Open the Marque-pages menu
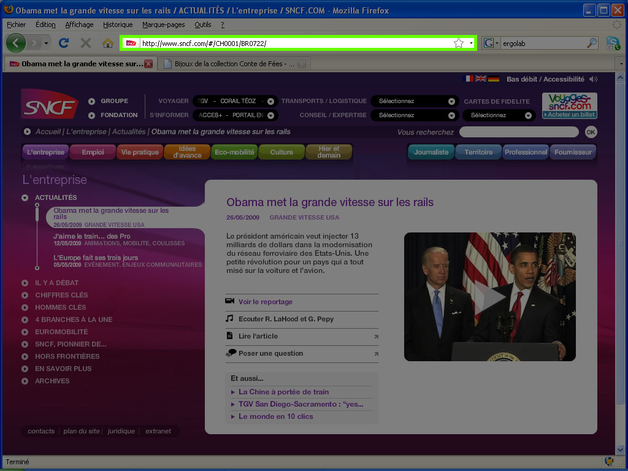This screenshot has width=628, height=471. tap(163, 25)
